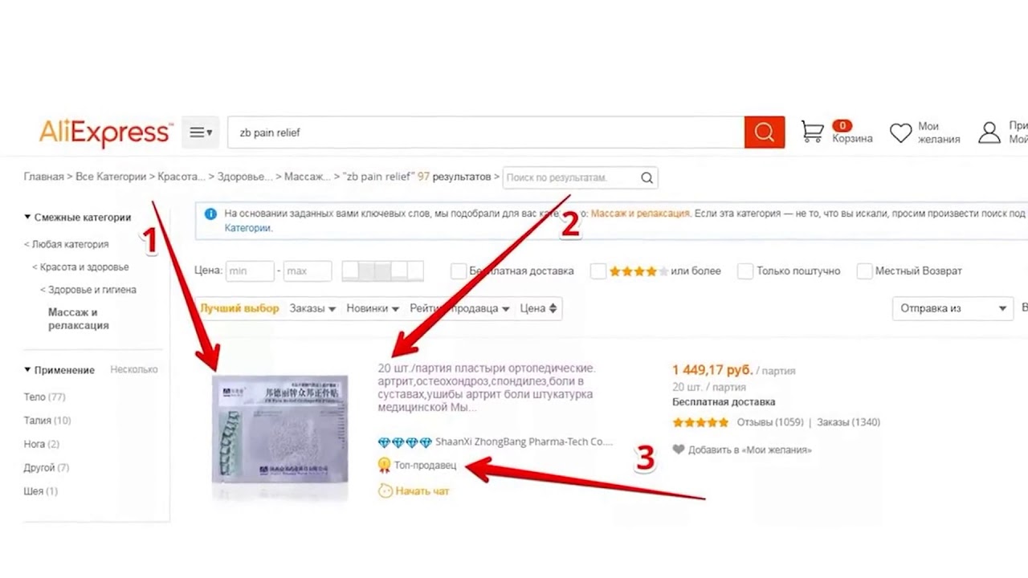Enable the Бесплатная доставка checkbox
Image resolution: width=1028 pixels, height=578 pixels.
459,271
